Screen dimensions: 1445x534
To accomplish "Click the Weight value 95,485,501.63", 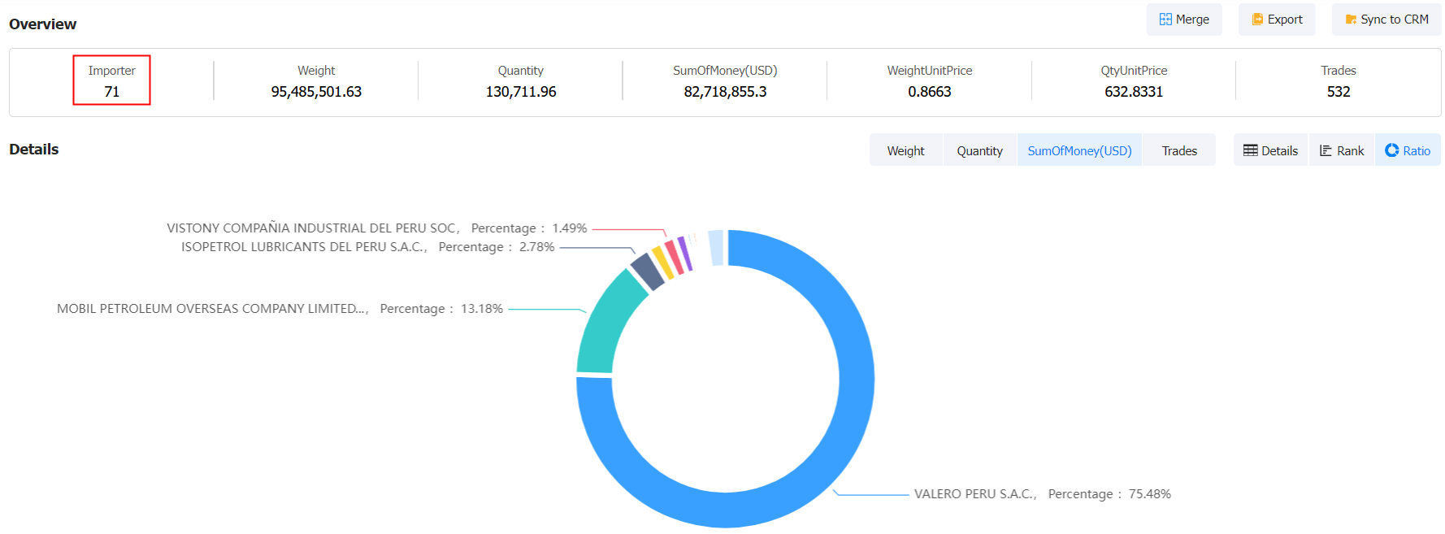I will coord(316,92).
